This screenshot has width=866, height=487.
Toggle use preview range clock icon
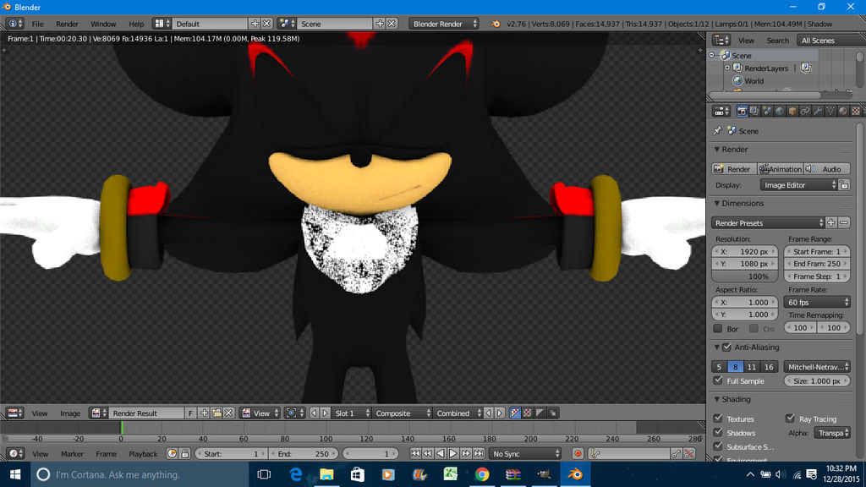tap(172, 454)
